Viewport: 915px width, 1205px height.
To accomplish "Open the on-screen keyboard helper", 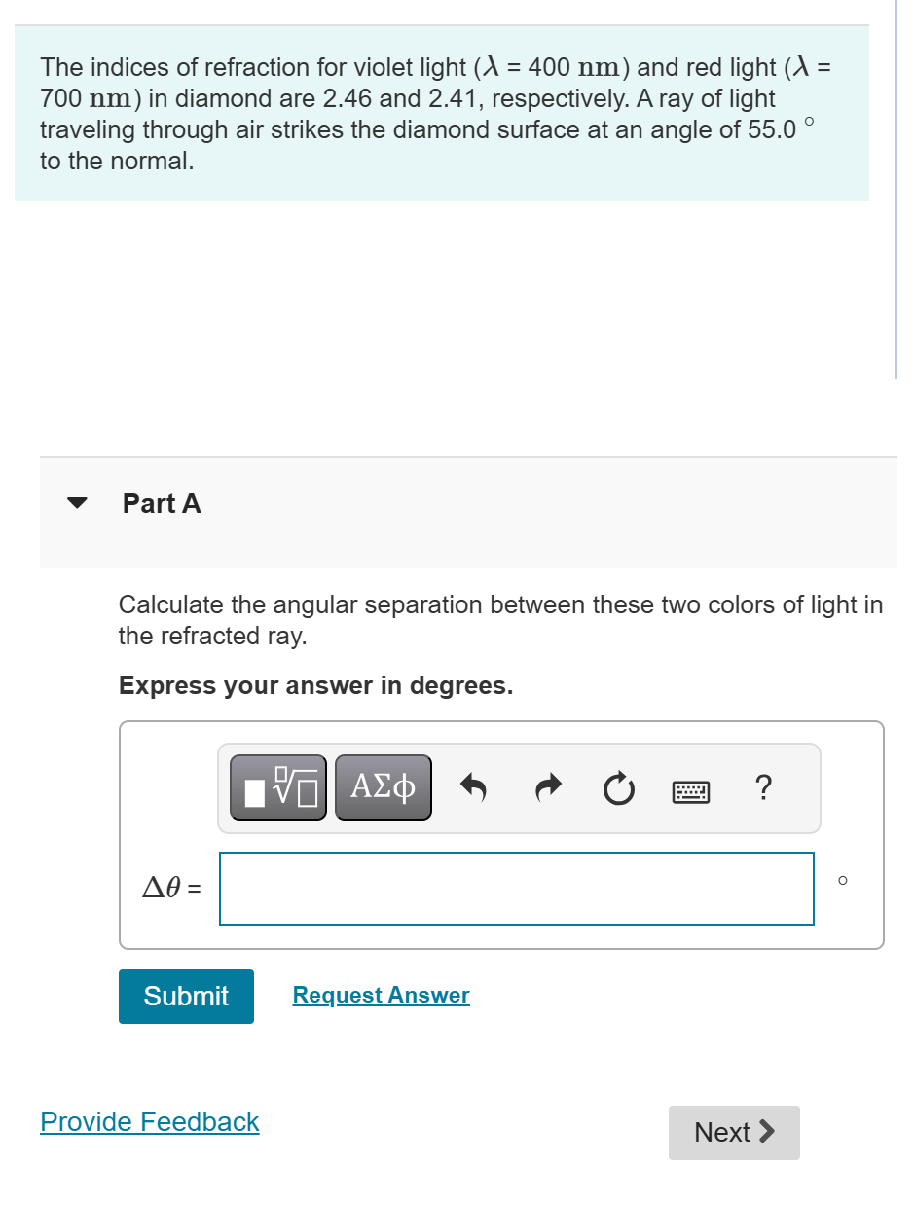I will point(689,789).
